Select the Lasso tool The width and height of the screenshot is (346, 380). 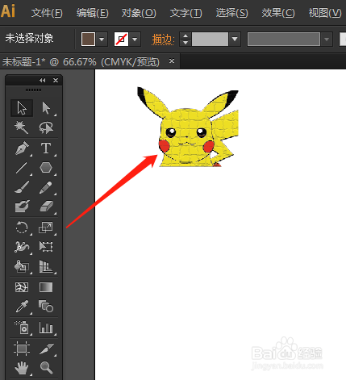point(46,127)
